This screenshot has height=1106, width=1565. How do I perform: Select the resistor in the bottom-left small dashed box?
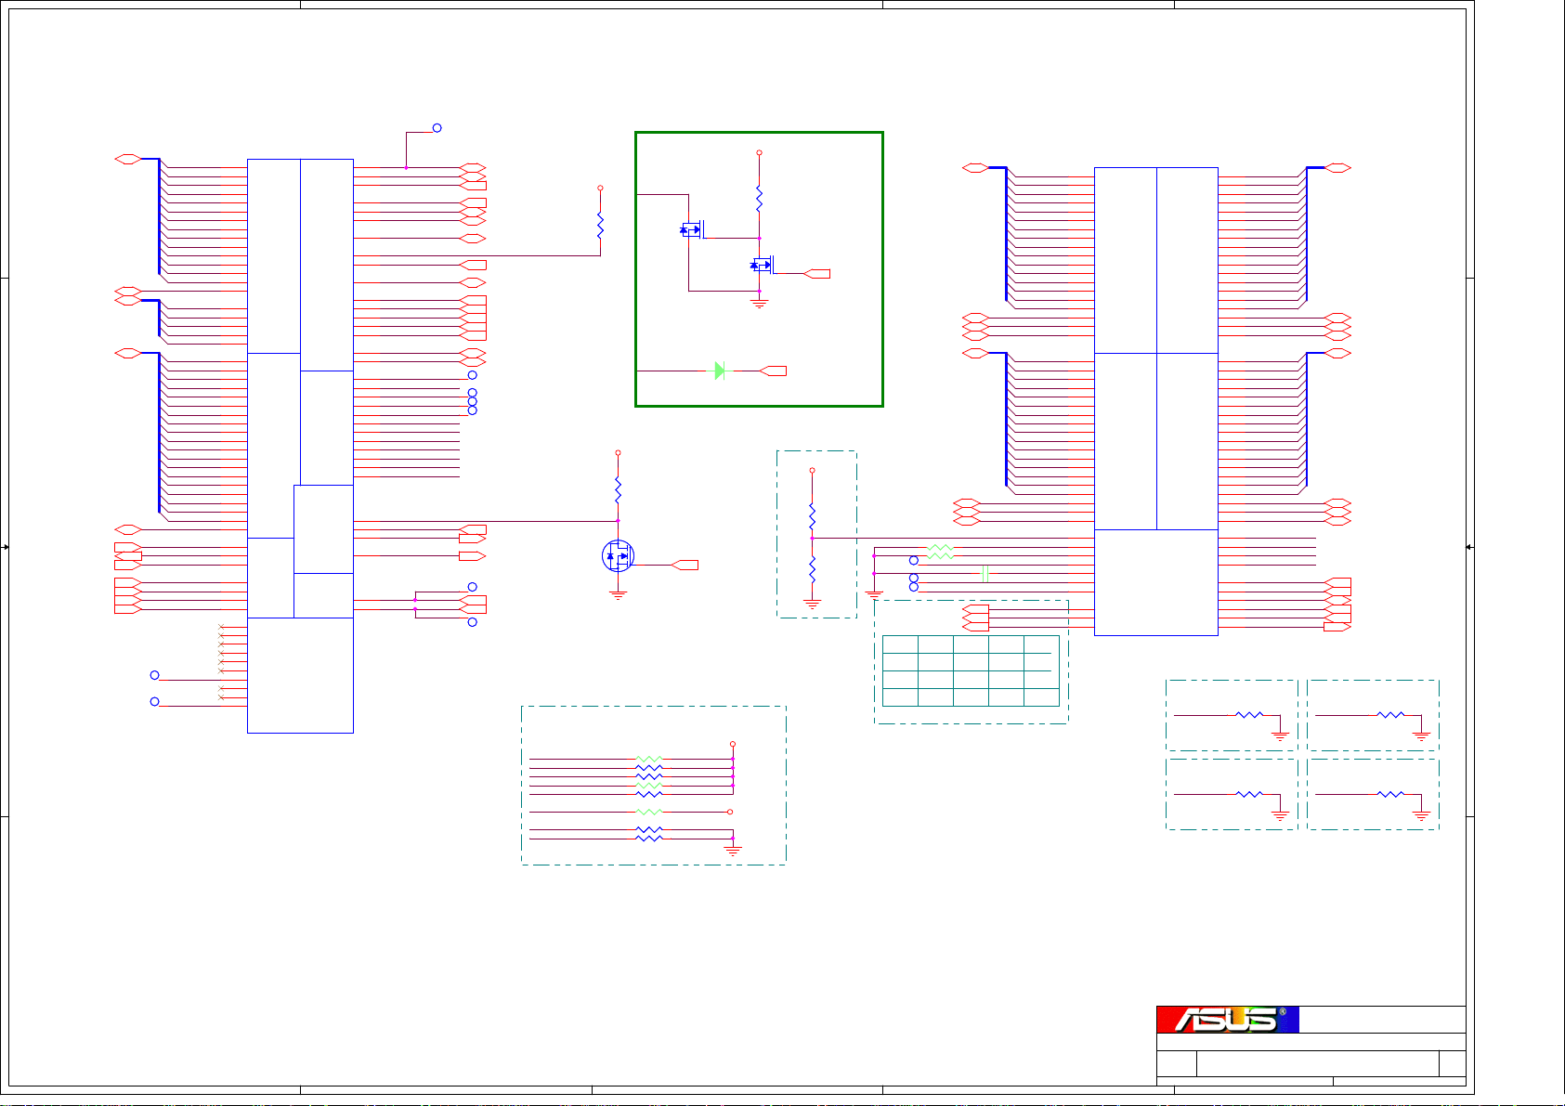(x=1249, y=794)
